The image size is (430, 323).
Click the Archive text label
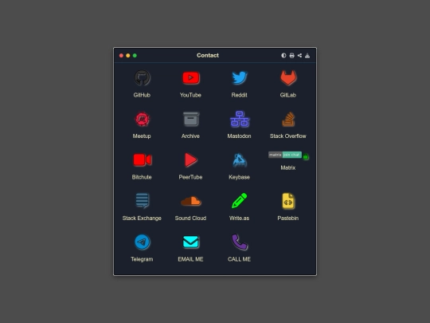pyautogui.click(x=190, y=136)
